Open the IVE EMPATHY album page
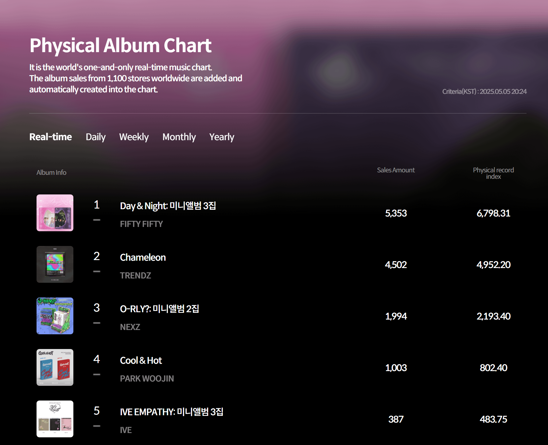The width and height of the screenshot is (548, 445). [x=172, y=412]
